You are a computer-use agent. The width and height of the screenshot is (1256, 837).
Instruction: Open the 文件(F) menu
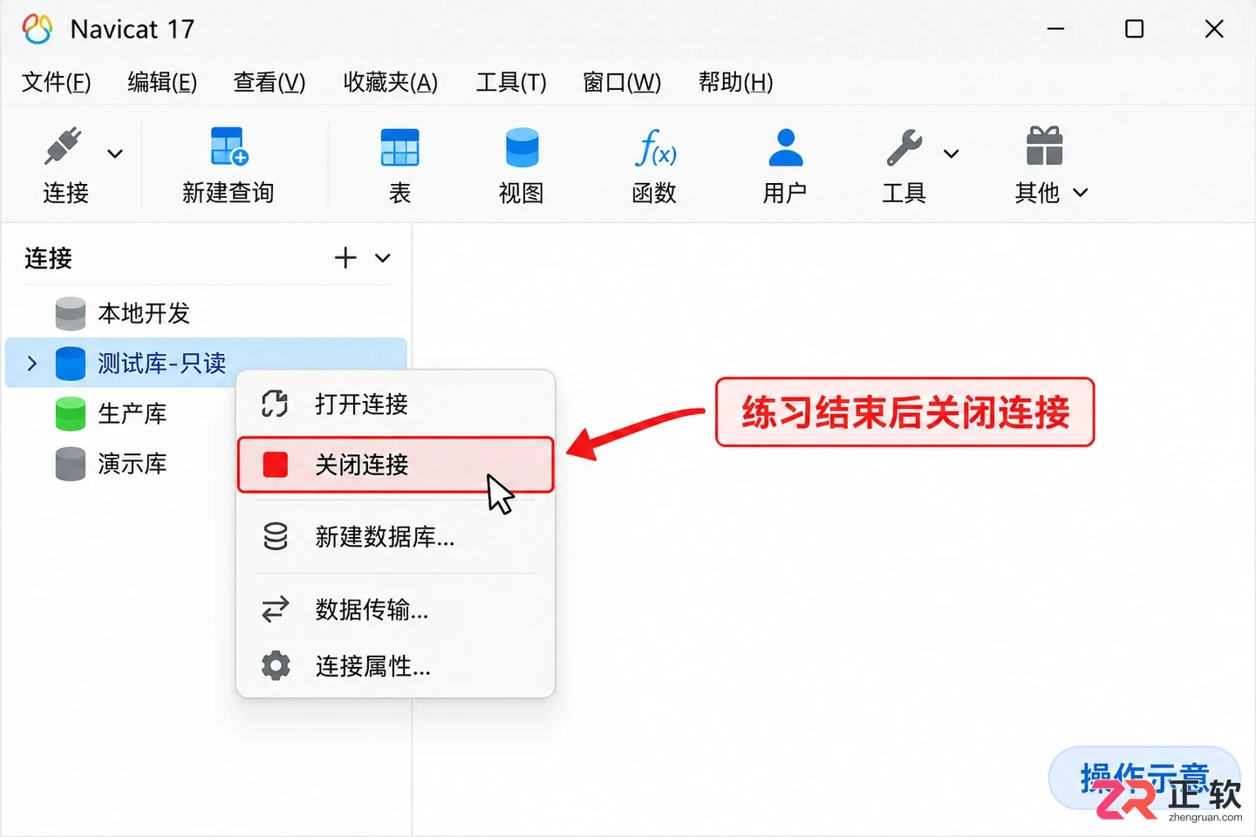click(56, 82)
